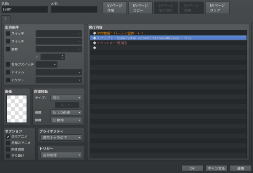Check the すり抜け option

(x=8, y=156)
